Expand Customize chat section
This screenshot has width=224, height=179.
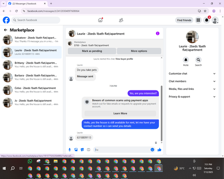(x=192, y=73)
